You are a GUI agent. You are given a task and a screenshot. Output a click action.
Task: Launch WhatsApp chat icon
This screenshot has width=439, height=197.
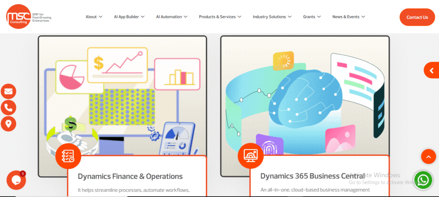pos(423,179)
